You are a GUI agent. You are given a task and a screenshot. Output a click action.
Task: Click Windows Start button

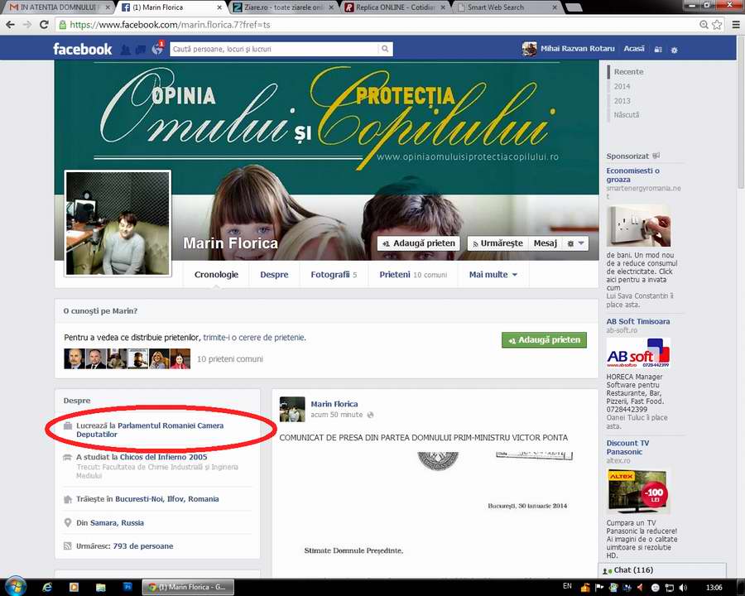pos(15,587)
